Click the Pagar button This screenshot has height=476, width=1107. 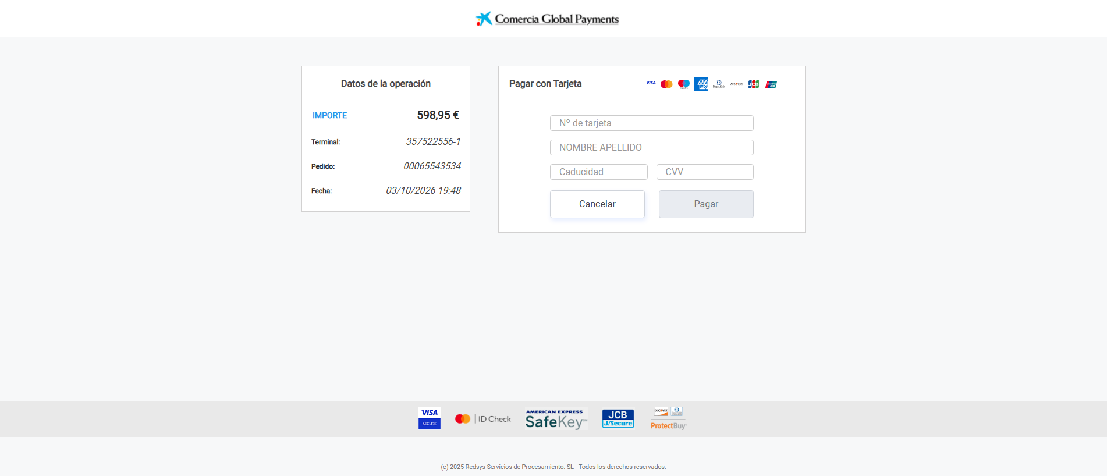click(x=706, y=204)
